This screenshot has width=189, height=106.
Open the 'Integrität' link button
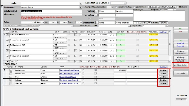click(180, 46)
